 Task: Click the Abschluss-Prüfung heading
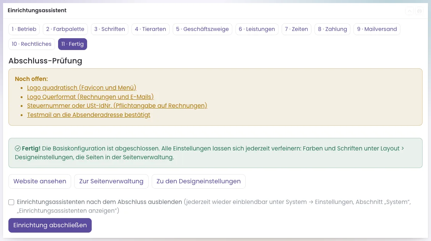(x=45, y=61)
